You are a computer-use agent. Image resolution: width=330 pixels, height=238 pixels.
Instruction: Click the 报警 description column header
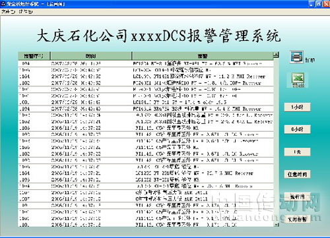pyautogui.click(x=203, y=56)
